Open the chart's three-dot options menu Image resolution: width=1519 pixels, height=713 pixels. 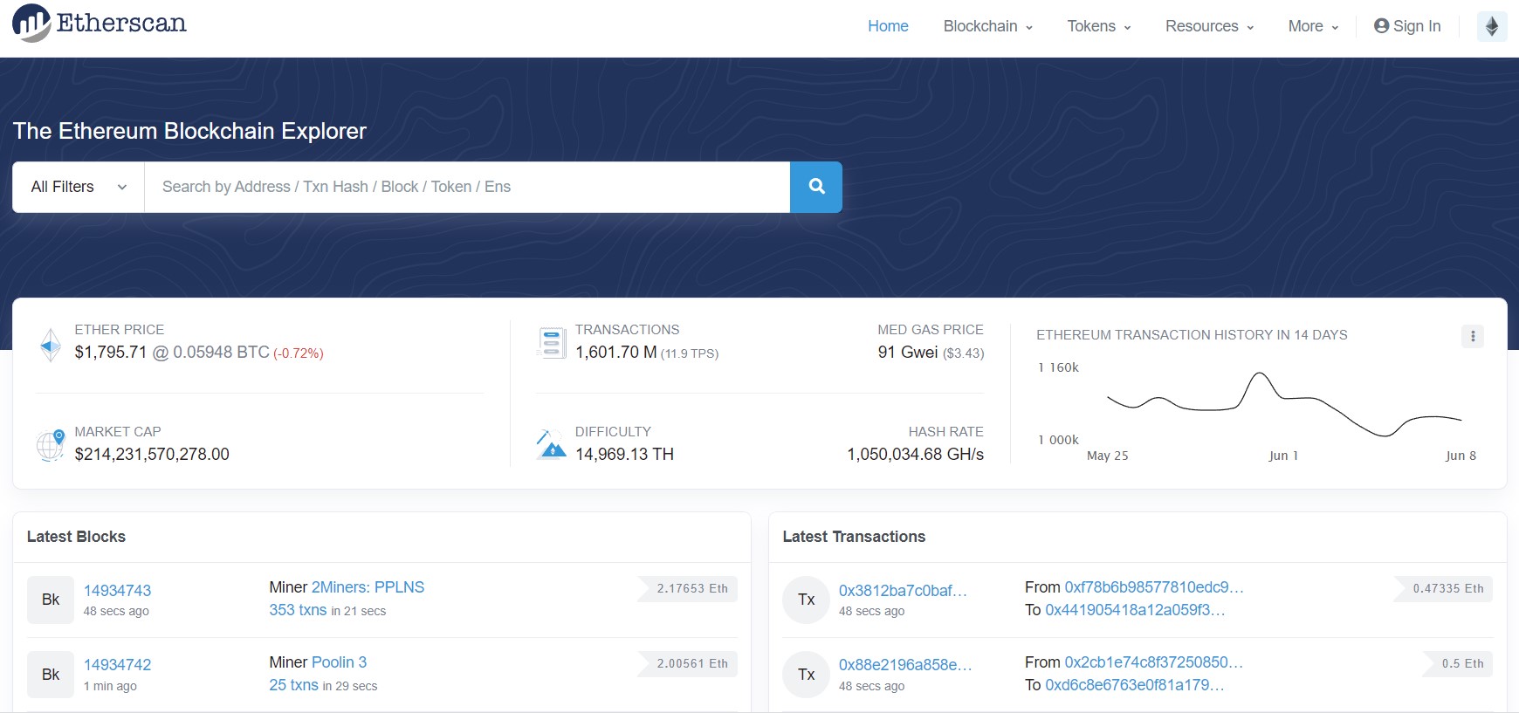(1472, 336)
